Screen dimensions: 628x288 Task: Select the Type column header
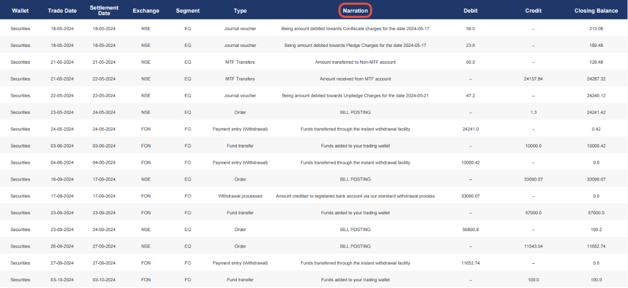point(240,11)
